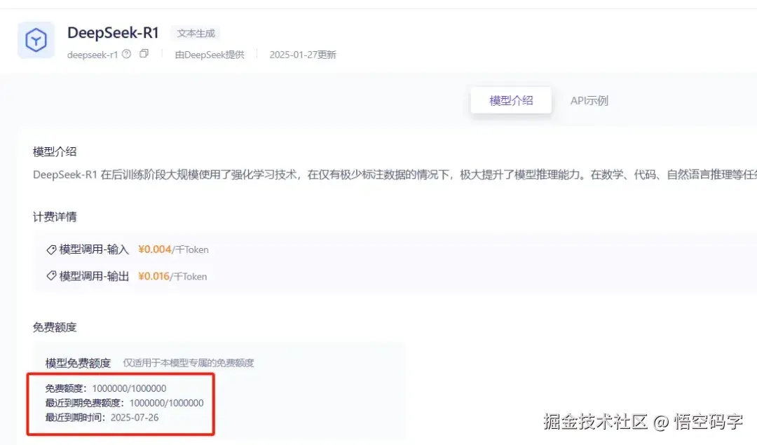
Task: Click the 计费详情 section heading
Action: pyautogui.click(x=55, y=217)
